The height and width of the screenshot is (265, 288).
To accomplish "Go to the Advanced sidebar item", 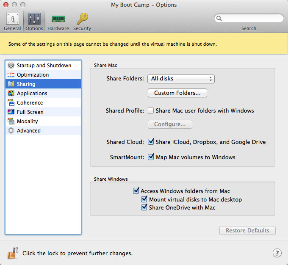I will 43,130.
